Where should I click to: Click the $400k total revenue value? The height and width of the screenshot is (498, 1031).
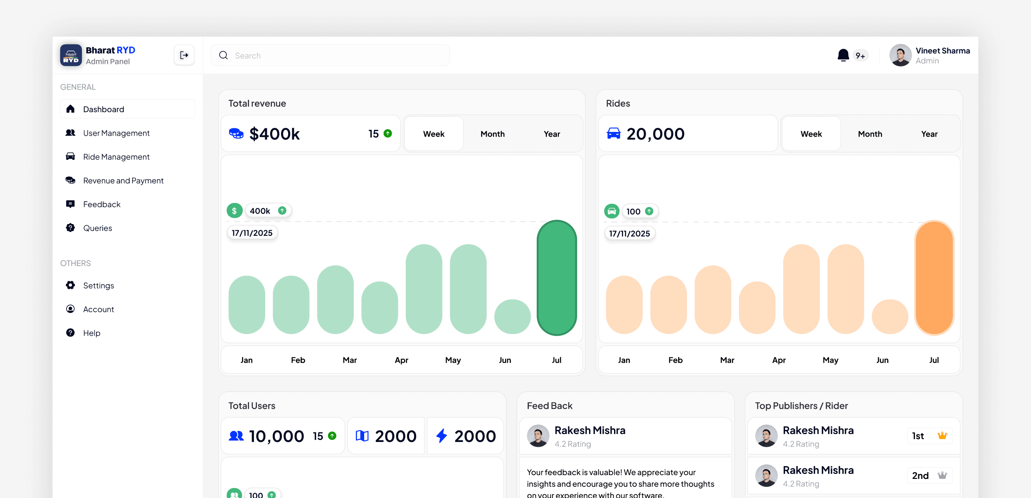(274, 134)
